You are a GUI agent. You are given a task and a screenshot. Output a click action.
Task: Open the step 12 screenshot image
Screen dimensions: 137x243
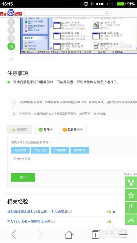pyautogui.click(x=79, y=36)
